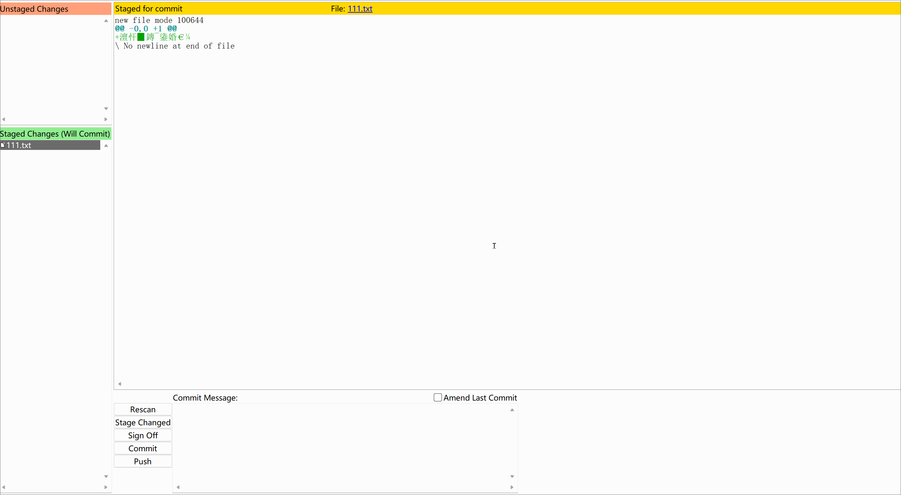The width and height of the screenshot is (901, 495).
Task: Focus the Commit Message text area
Action: [341, 444]
